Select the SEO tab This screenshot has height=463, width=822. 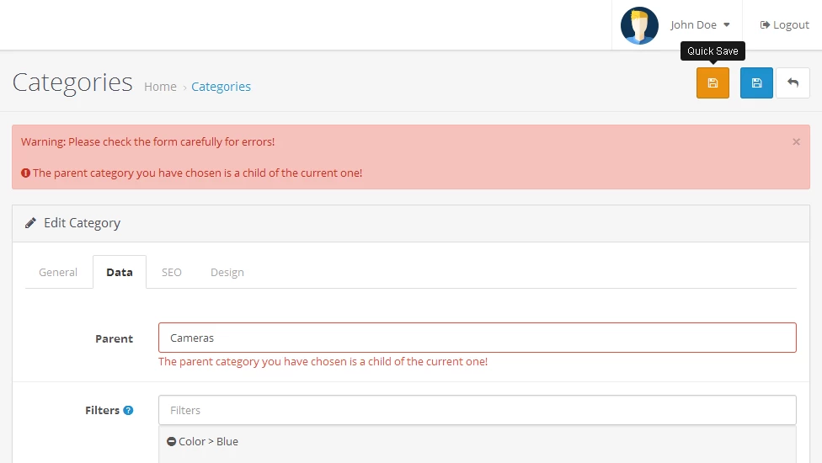tap(172, 273)
